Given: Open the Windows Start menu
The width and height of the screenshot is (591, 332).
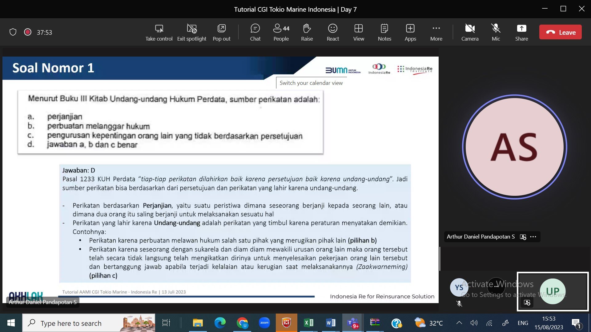Looking at the screenshot, I should click(11, 323).
